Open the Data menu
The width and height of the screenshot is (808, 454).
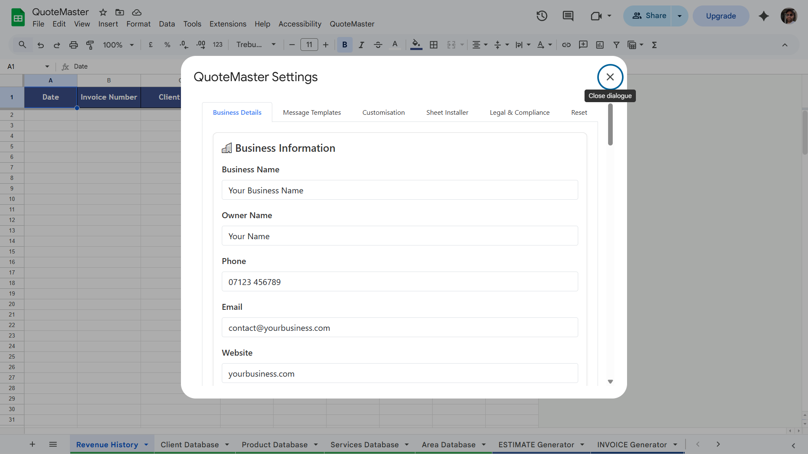167,24
